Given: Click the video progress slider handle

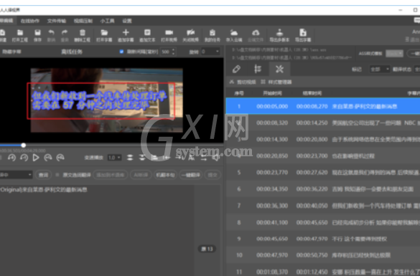Looking at the screenshot, I should [x=24, y=146].
